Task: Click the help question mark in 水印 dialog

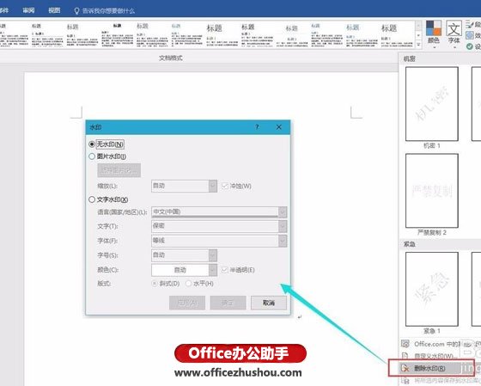Action: [257, 127]
